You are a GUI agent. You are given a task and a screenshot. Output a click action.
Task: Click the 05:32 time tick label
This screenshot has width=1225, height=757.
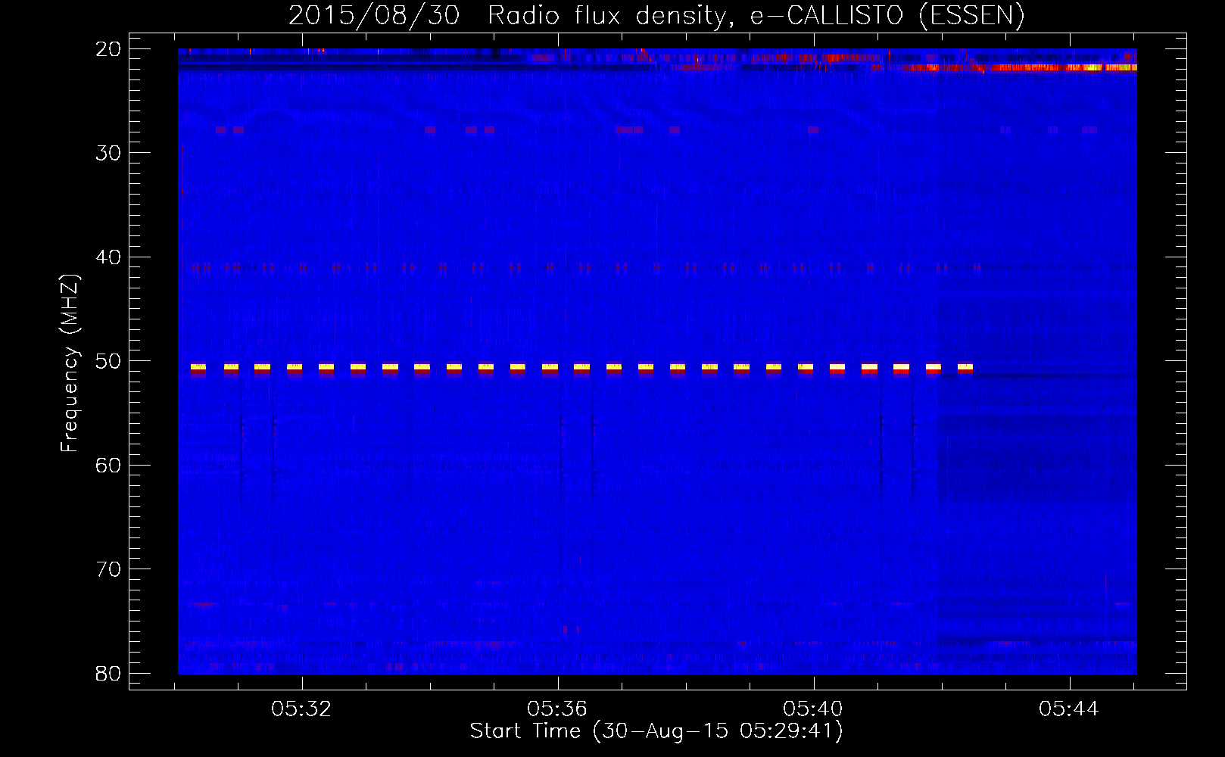tap(301, 709)
